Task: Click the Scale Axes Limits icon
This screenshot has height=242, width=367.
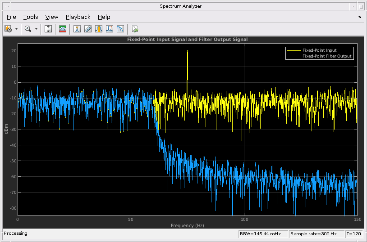Action: (x=49, y=29)
